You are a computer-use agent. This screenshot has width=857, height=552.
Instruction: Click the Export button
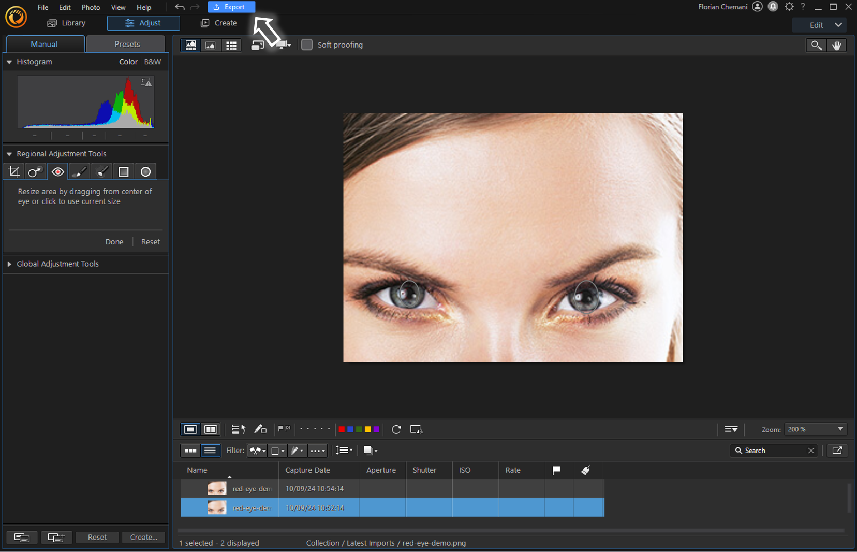[231, 7]
